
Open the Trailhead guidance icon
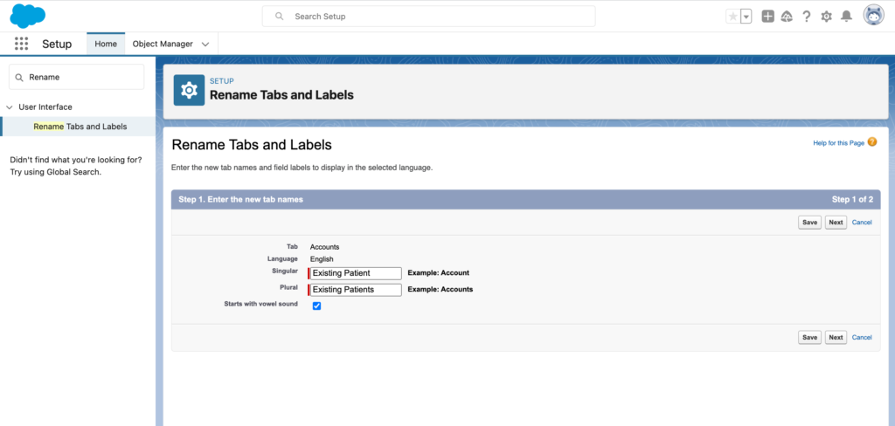point(787,17)
